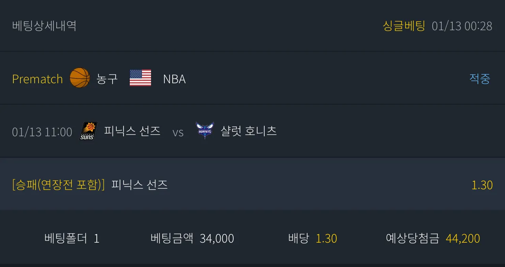Click the 싱글베팅 label

point(404,26)
